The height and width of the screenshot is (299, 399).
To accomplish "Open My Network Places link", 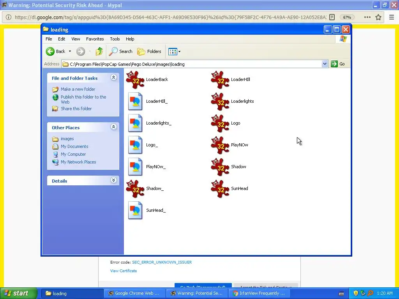I will coord(78,162).
